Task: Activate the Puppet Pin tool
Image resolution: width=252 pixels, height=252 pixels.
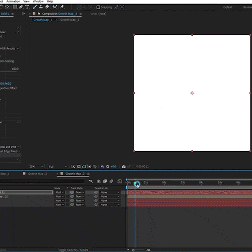Action: pos(62,7)
